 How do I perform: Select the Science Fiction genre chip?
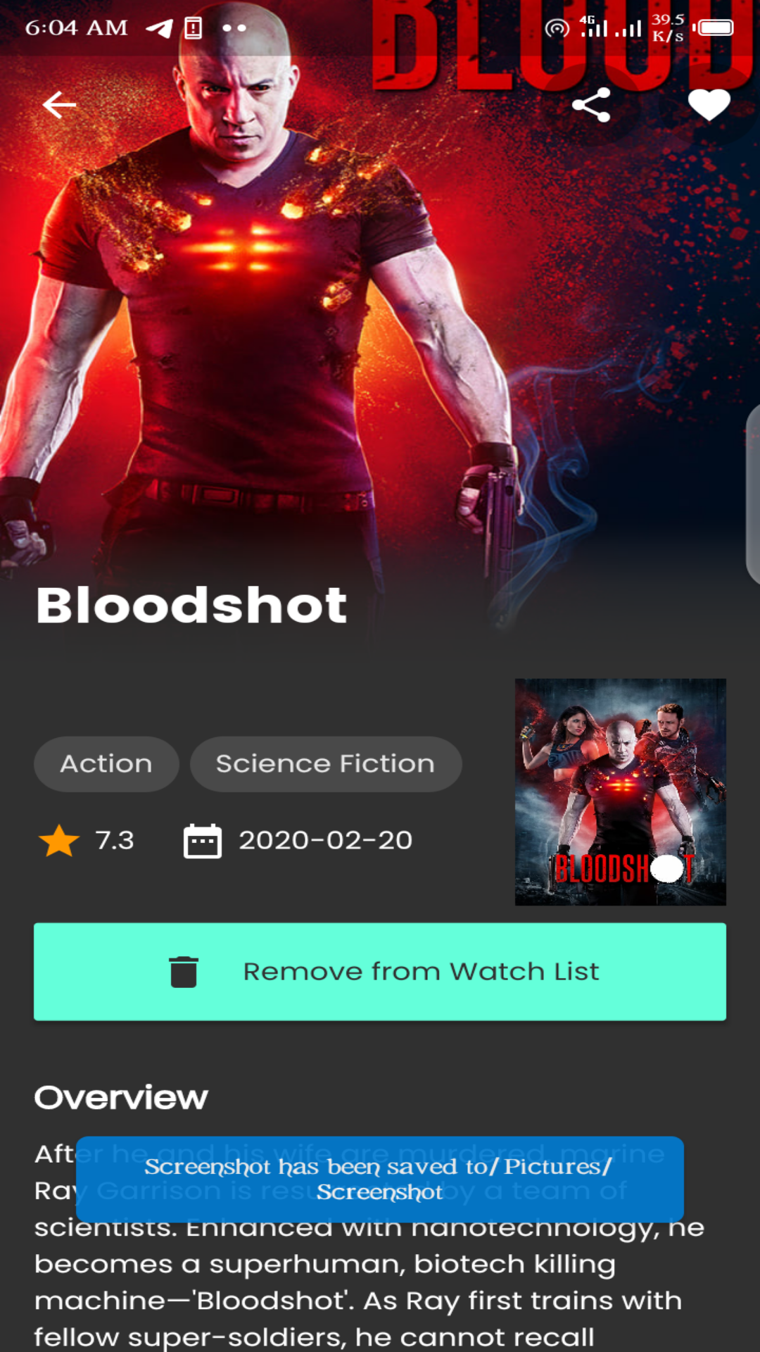326,764
